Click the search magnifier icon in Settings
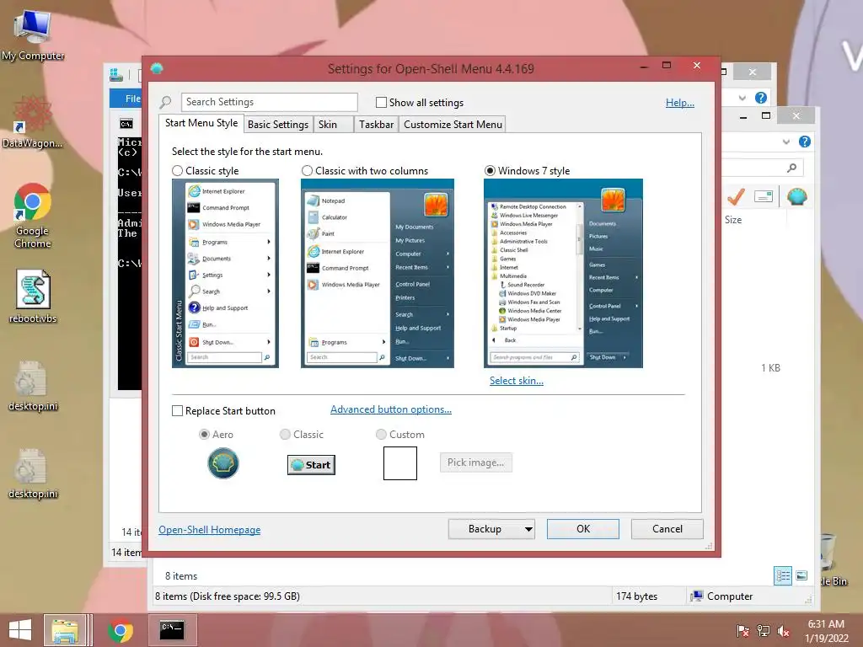 tap(165, 102)
